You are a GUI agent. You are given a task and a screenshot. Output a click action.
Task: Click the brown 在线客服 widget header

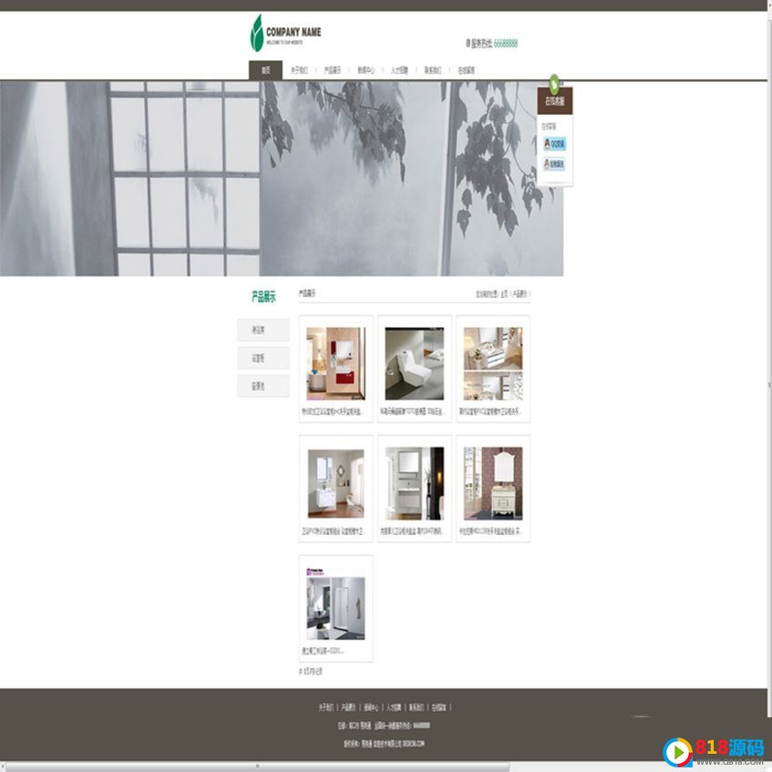555,101
